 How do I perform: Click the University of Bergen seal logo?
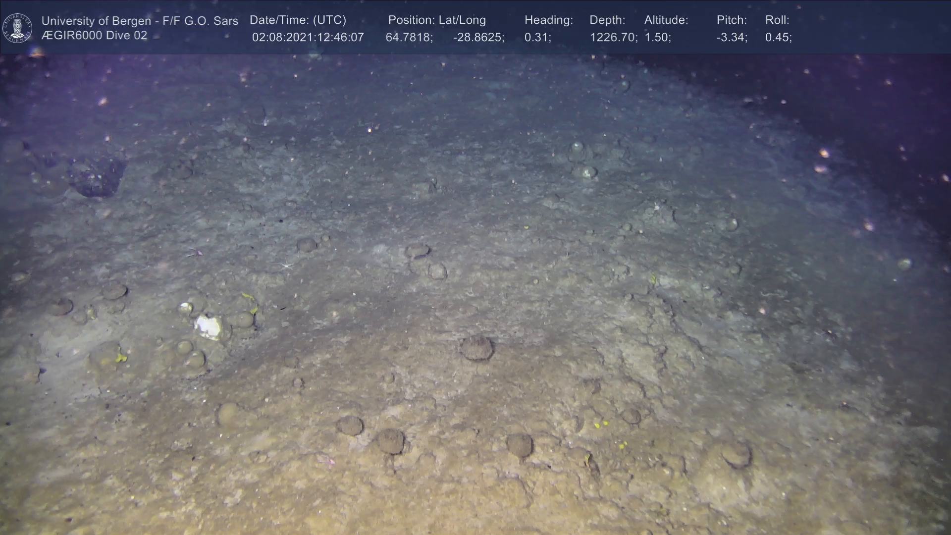(18, 28)
